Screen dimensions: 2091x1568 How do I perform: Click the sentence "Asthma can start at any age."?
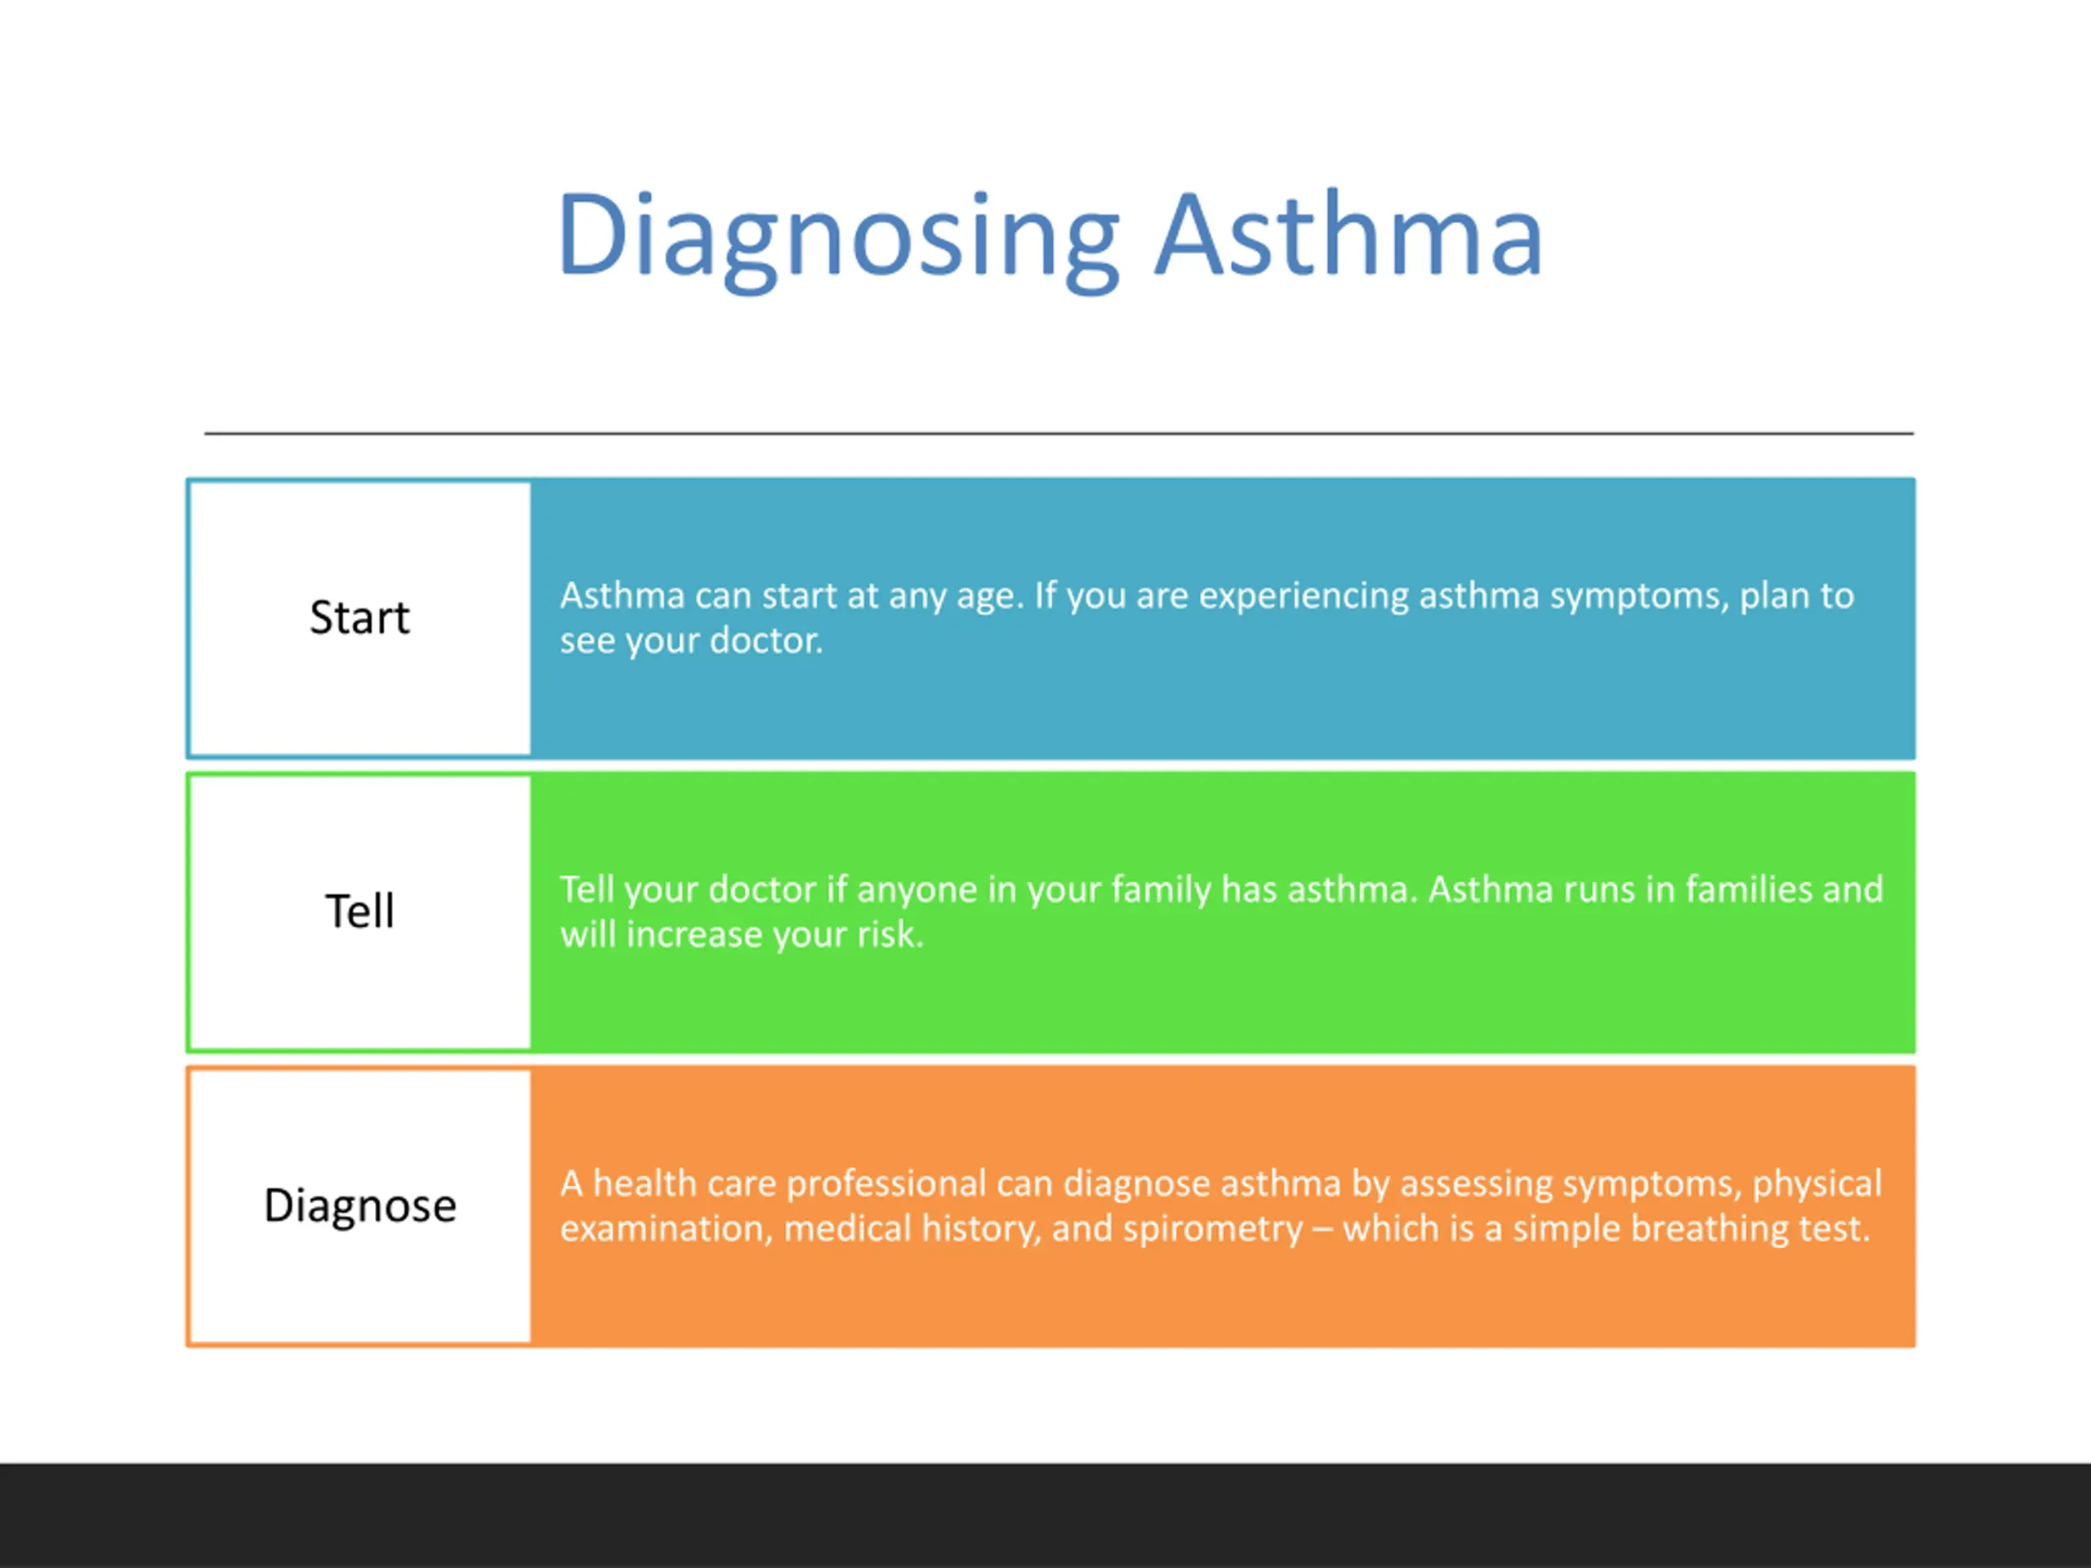792,596
